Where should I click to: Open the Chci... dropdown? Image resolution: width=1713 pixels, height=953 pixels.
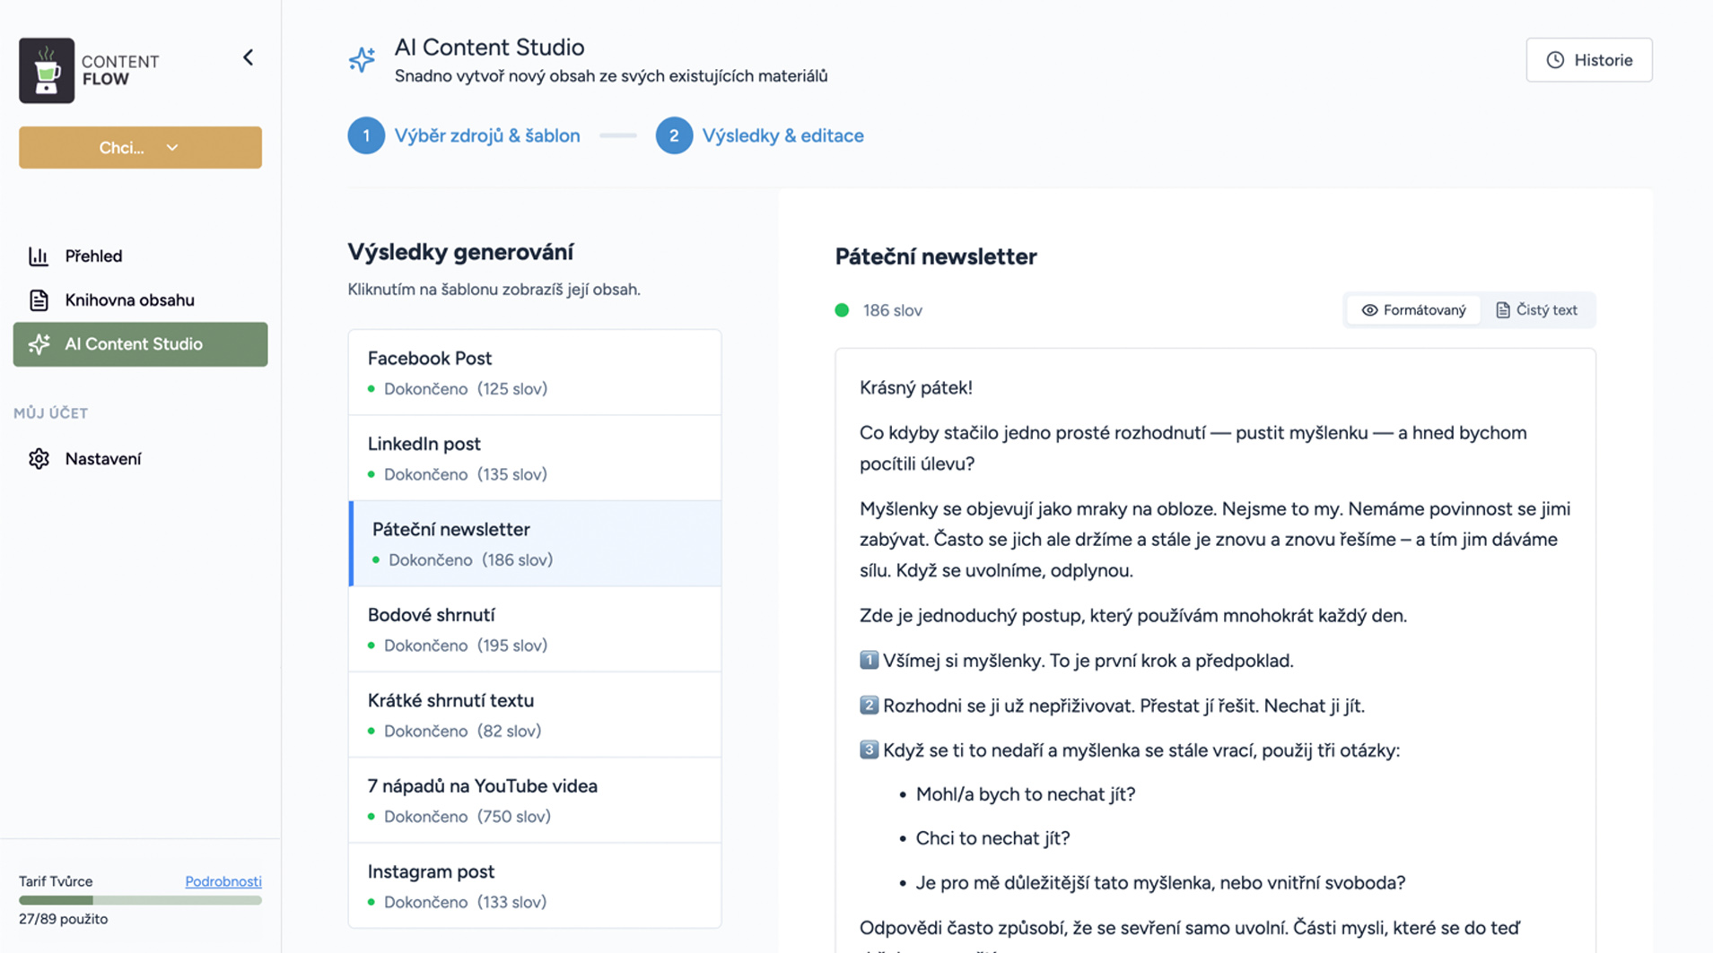pos(140,147)
